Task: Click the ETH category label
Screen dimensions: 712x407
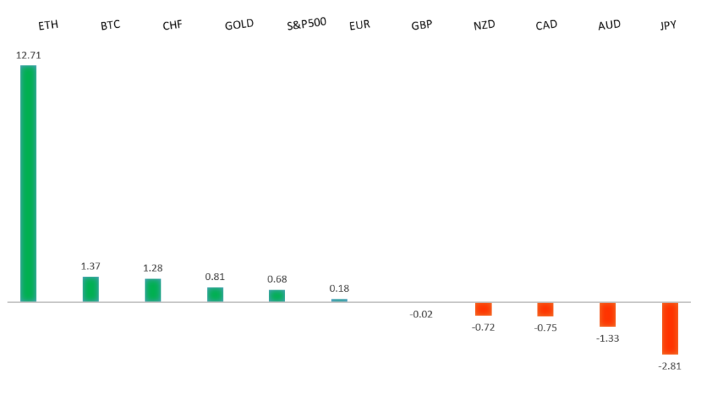Action: click(49, 26)
